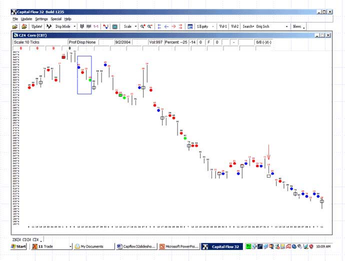Switch to Microsoft PowerPoint in the taskbar
This screenshot has width=345, height=261.
179,246
